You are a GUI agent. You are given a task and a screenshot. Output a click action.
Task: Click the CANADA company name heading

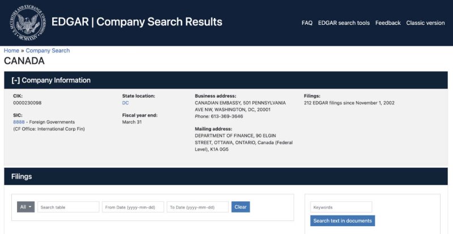tap(24, 61)
